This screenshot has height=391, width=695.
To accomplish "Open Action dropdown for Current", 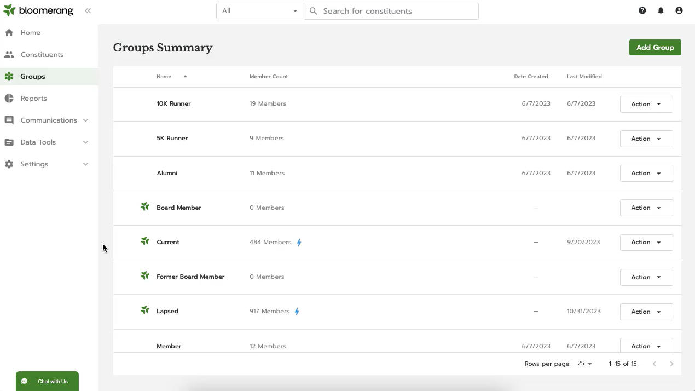I will 646,242.
